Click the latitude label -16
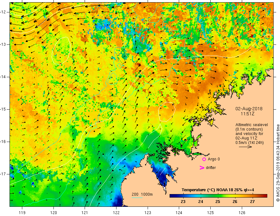 (x=3, y=142)
